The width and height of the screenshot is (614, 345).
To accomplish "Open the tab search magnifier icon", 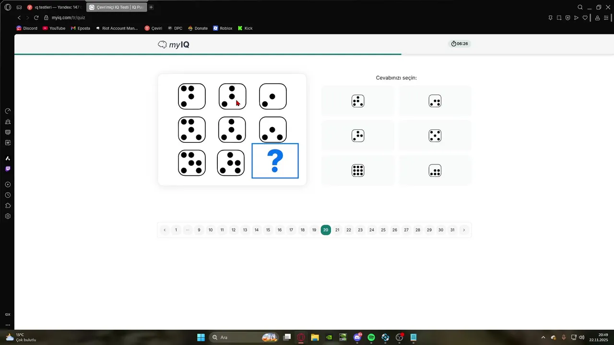I will click(580, 7).
